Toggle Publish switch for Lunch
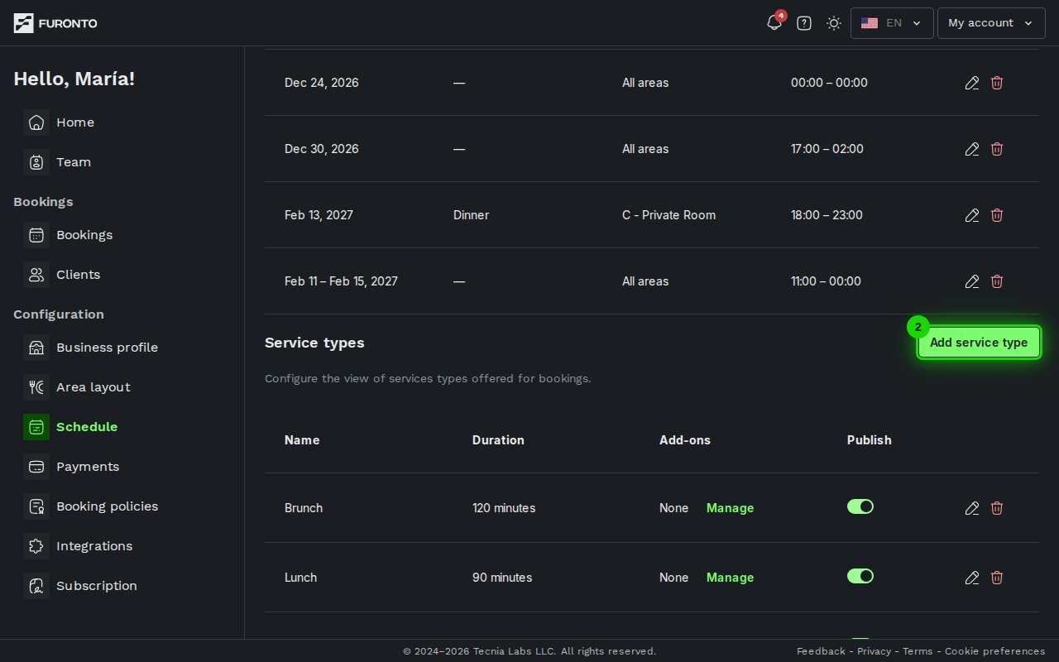The height and width of the screenshot is (662, 1059). (860, 576)
